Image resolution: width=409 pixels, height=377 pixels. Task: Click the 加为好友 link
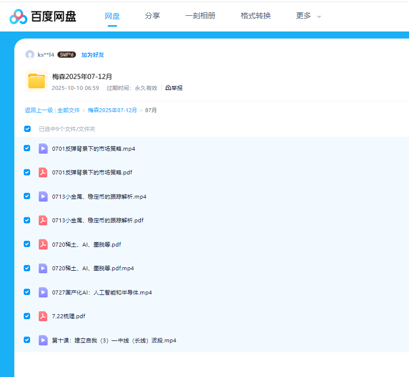pyautogui.click(x=92, y=55)
